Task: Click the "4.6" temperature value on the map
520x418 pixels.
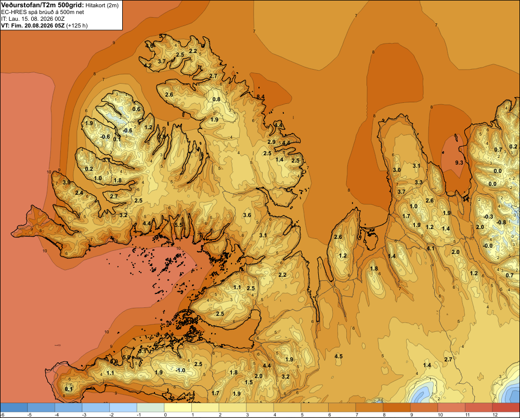Action: pyautogui.click(x=150, y=46)
